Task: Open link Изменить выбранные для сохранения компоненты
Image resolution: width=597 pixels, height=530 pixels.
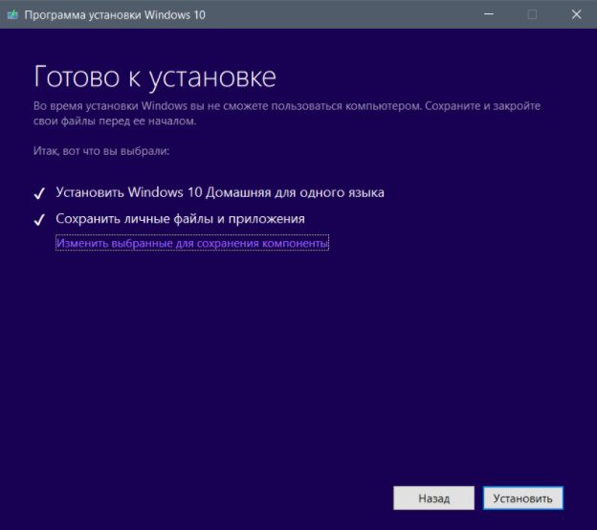Action: click(x=192, y=243)
